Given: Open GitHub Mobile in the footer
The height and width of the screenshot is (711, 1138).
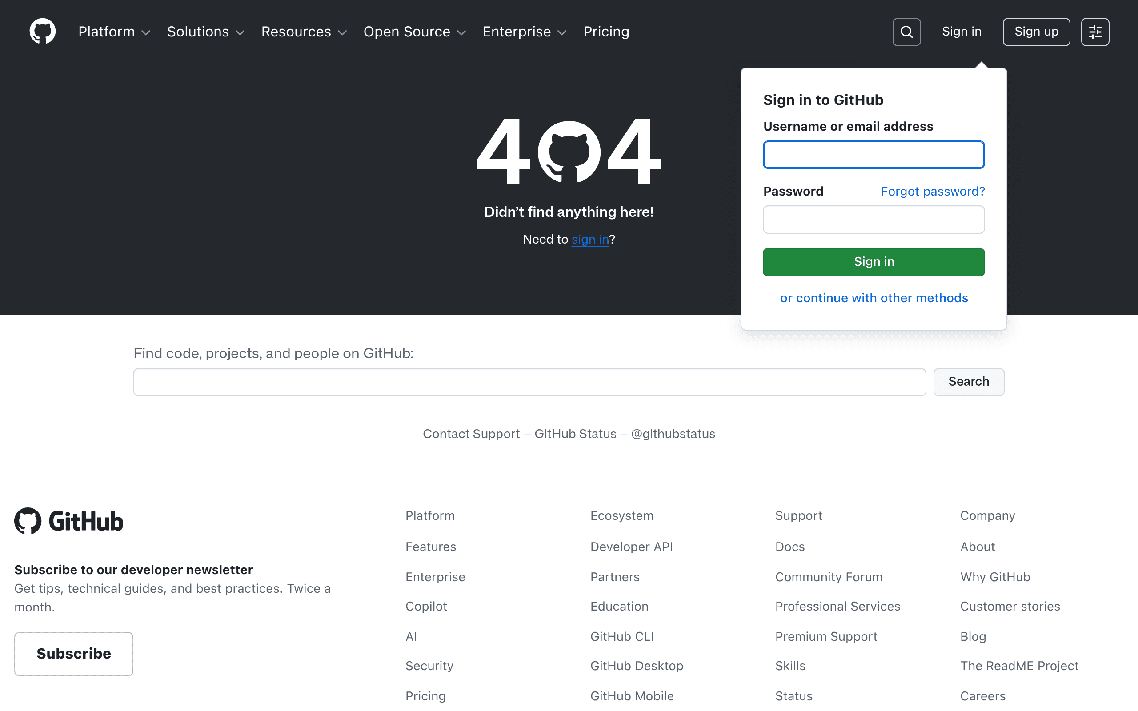Looking at the screenshot, I should tap(632, 696).
